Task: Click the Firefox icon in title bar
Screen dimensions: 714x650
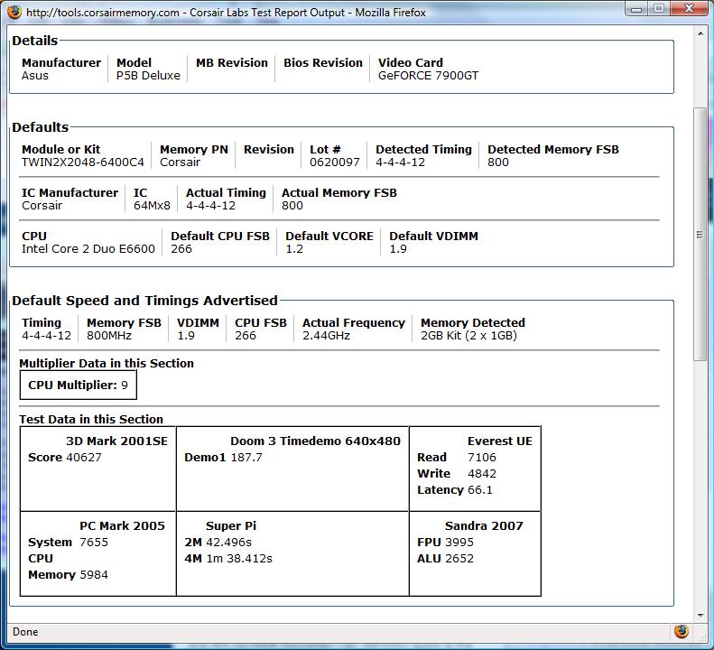Action: pyautogui.click(x=14, y=12)
